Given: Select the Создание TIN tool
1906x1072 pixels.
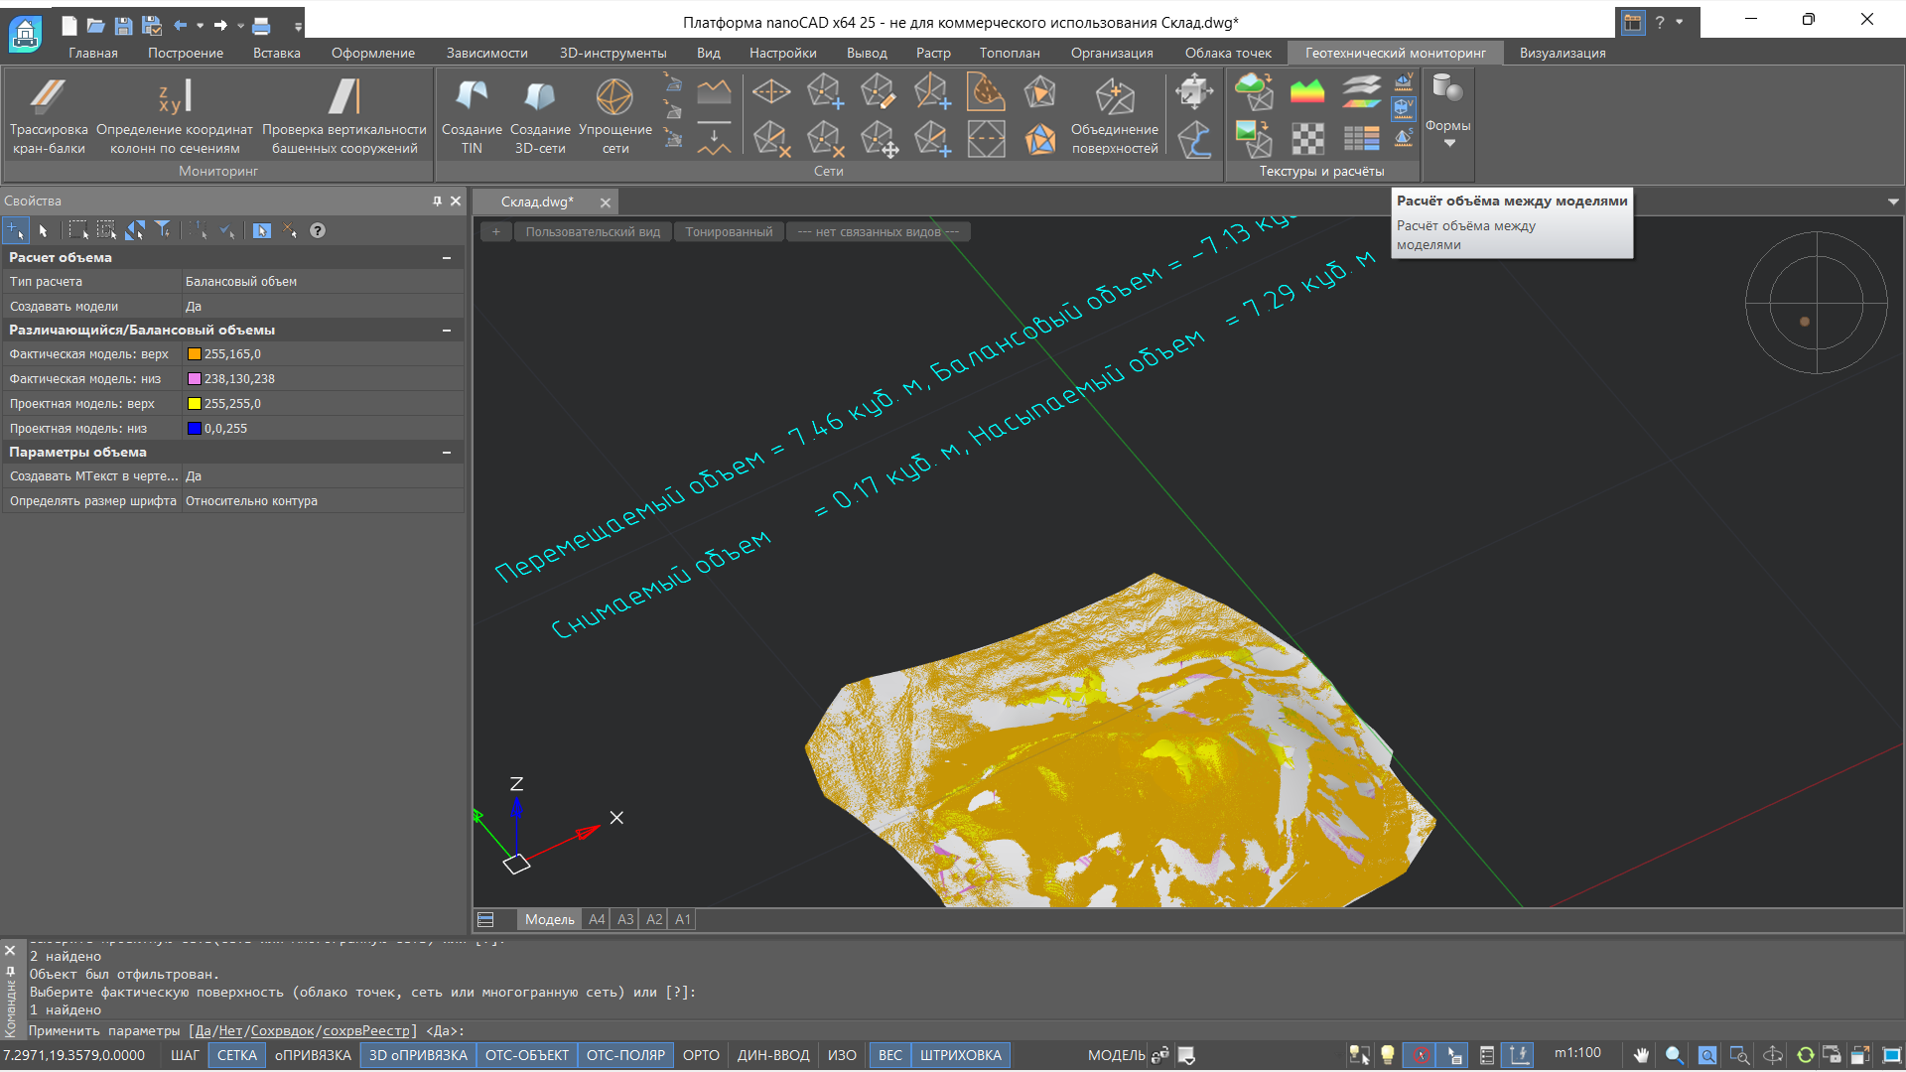Looking at the screenshot, I should [x=472, y=97].
